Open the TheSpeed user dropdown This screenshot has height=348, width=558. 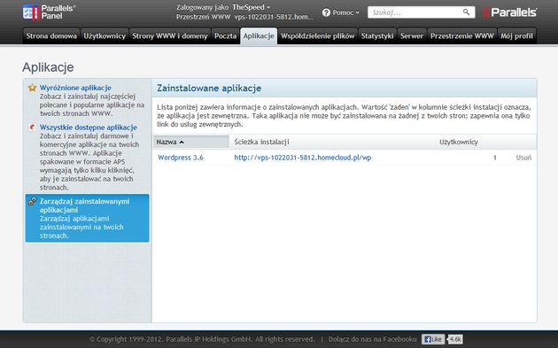252,7
